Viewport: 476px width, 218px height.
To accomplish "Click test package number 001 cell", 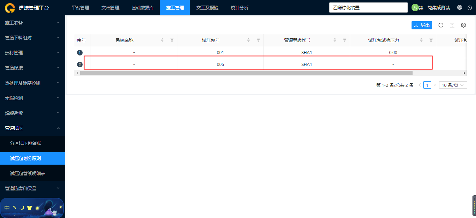I will coord(220,53).
